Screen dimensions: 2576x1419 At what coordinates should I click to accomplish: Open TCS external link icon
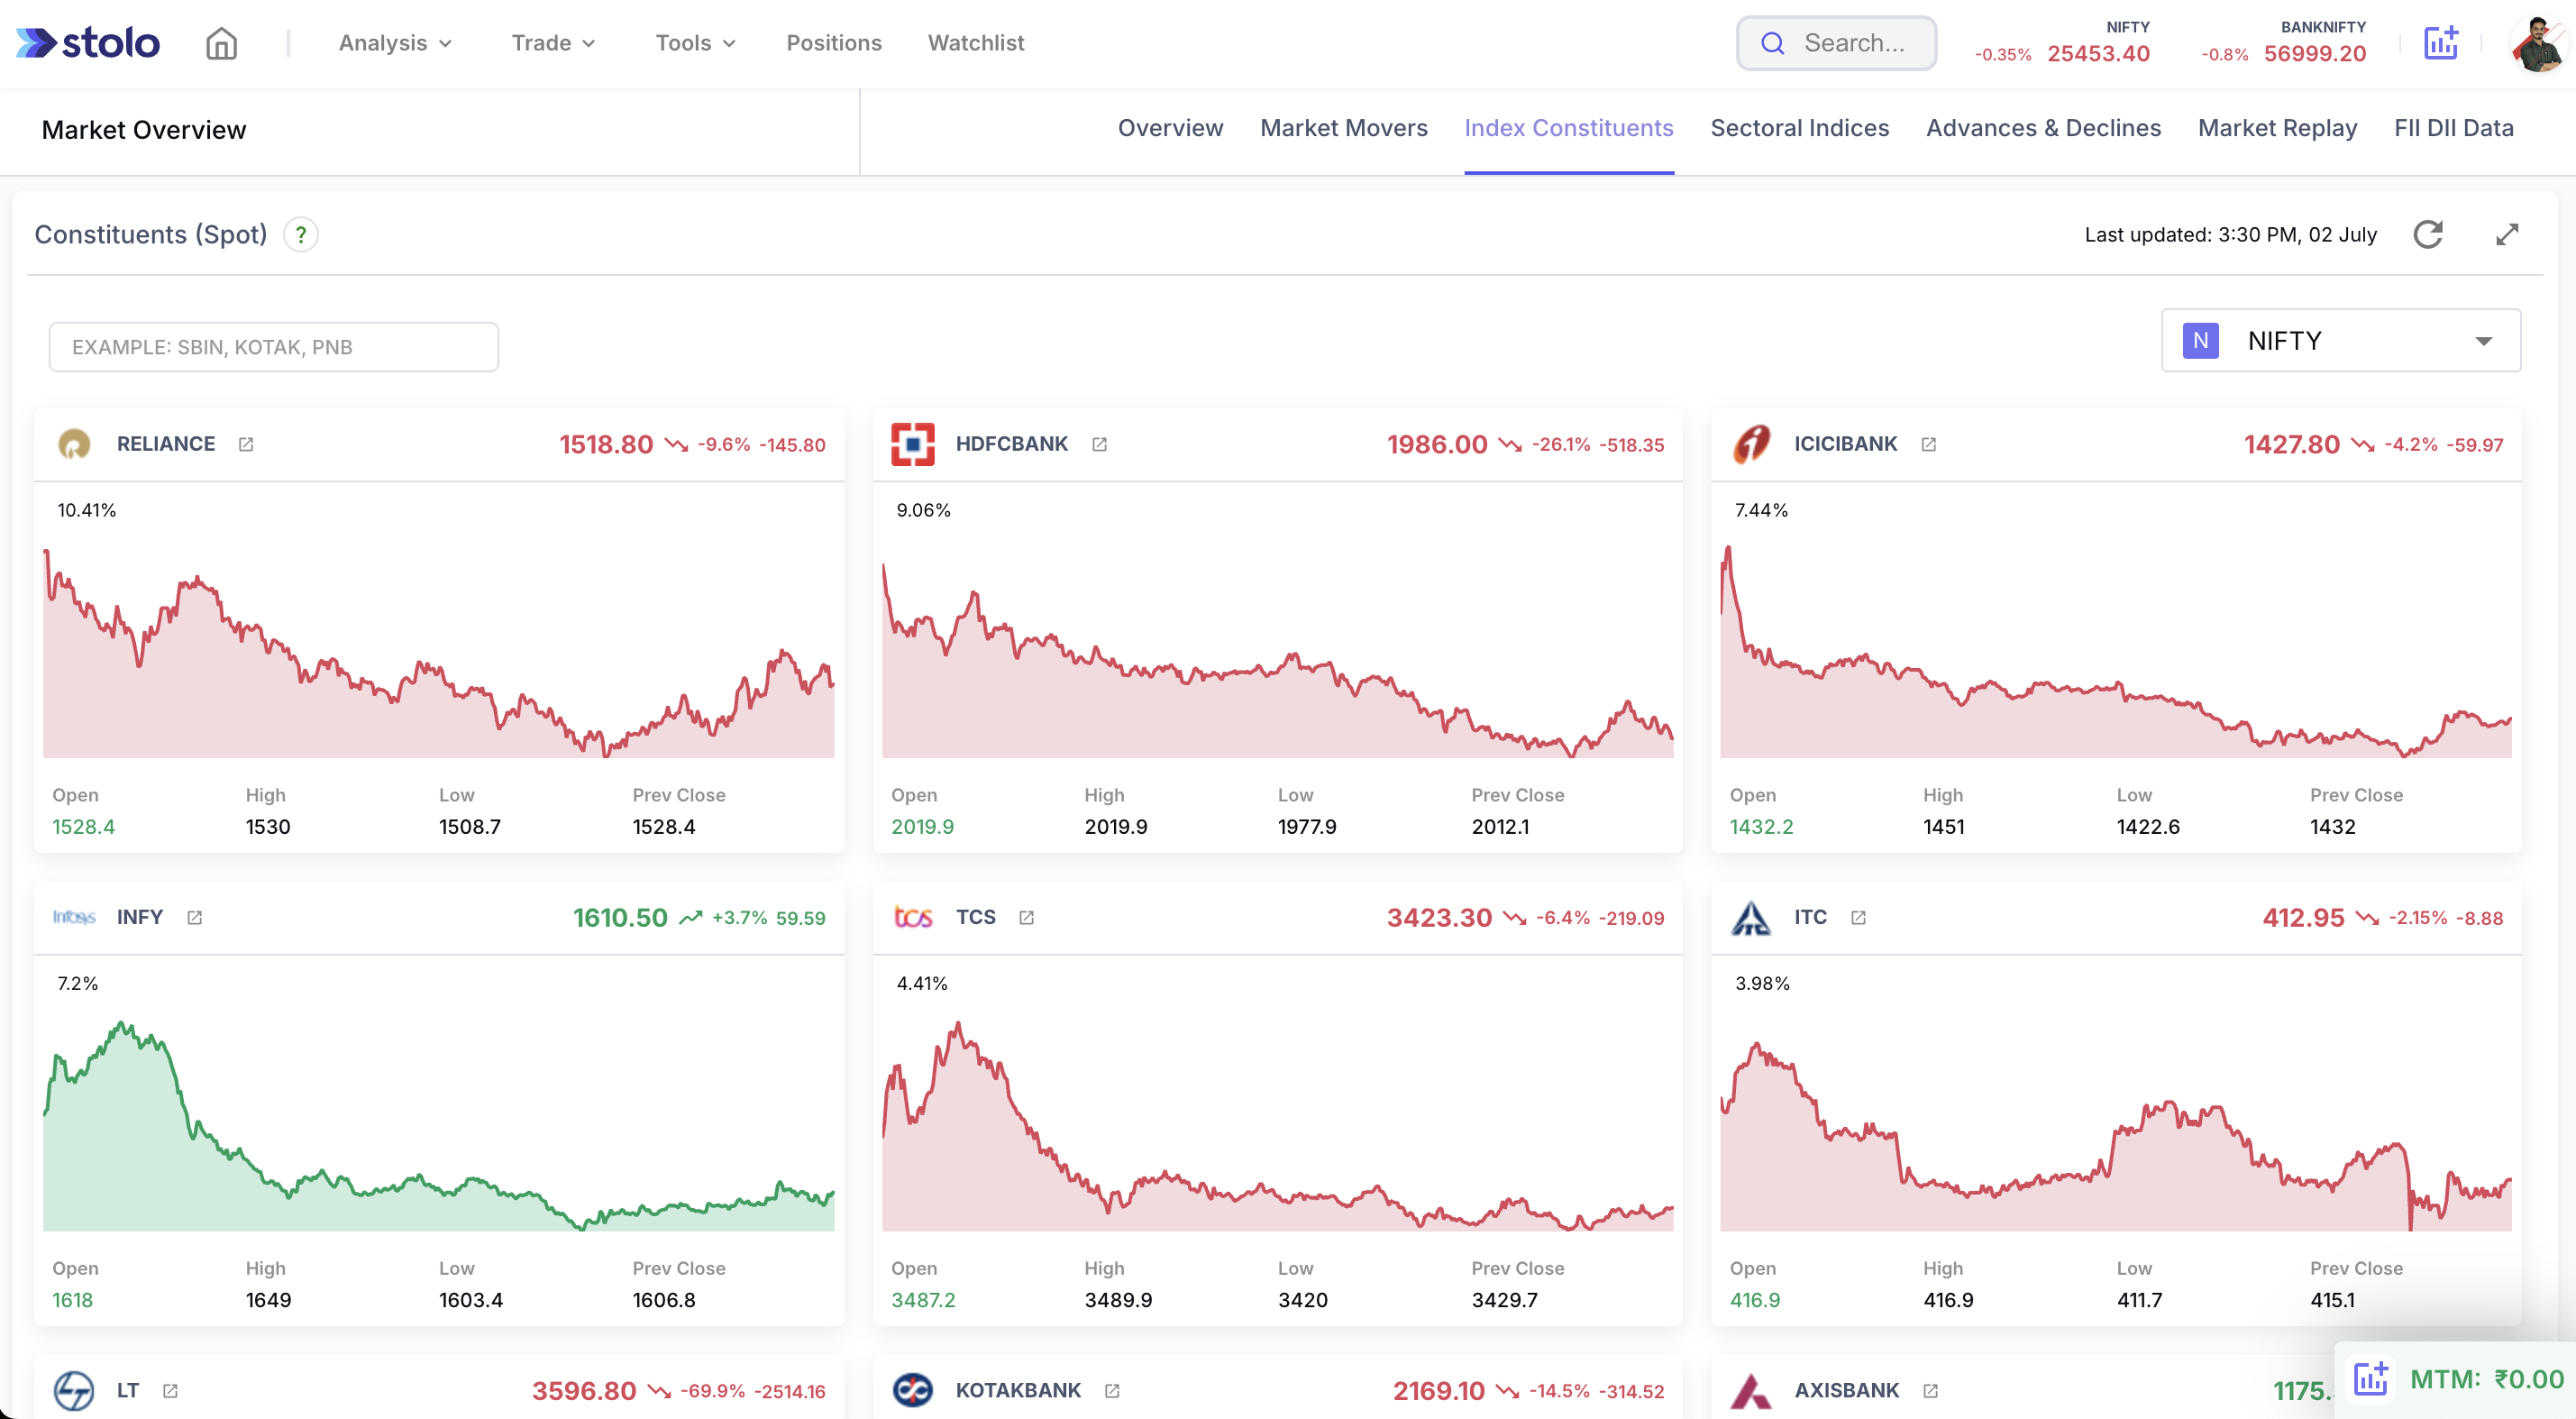[1026, 917]
